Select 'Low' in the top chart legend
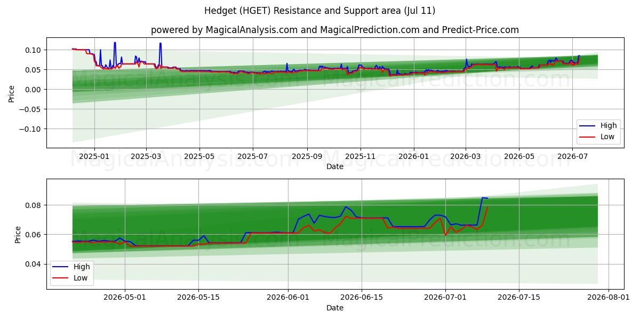 point(607,137)
